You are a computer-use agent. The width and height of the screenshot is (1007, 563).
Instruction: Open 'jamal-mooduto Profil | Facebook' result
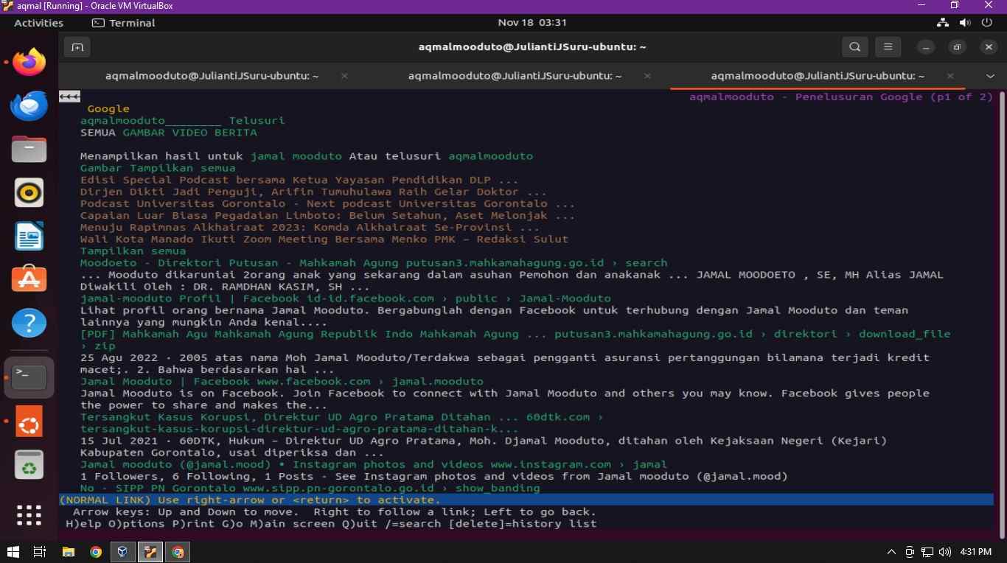(346, 298)
